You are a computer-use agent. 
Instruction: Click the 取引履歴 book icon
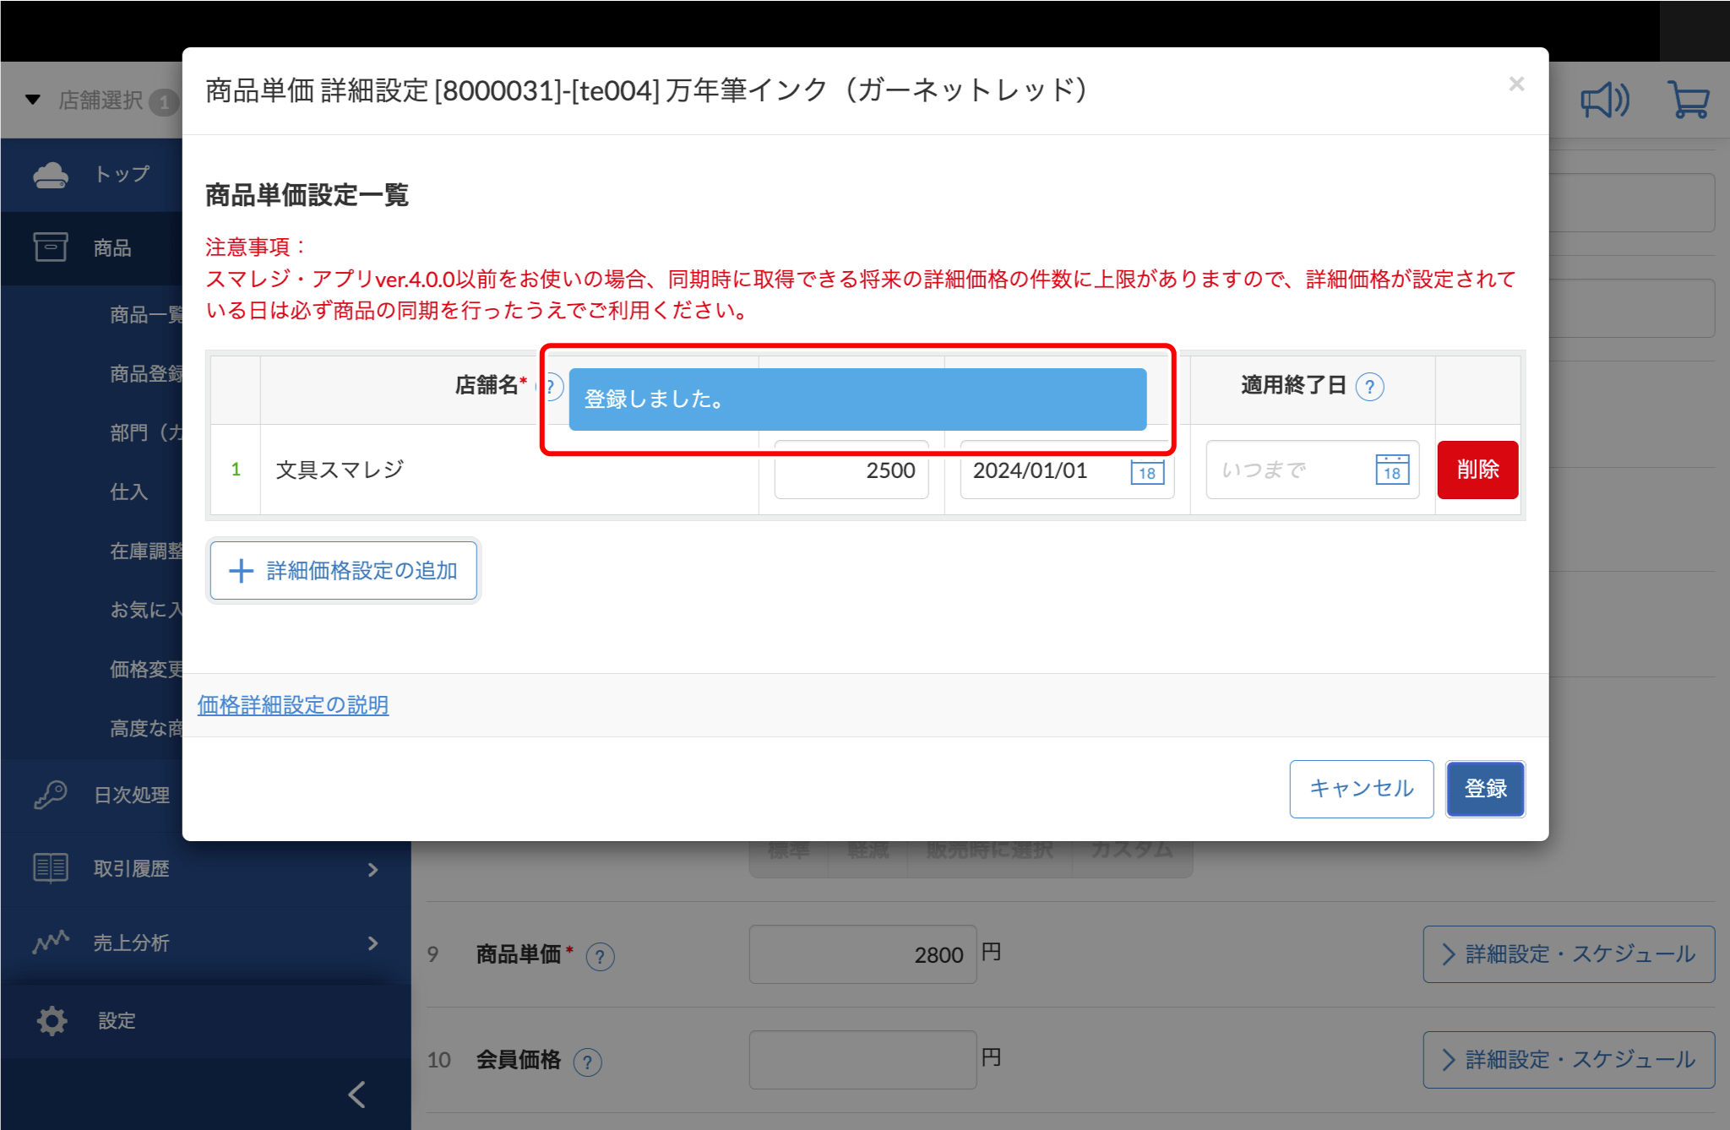tap(51, 868)
